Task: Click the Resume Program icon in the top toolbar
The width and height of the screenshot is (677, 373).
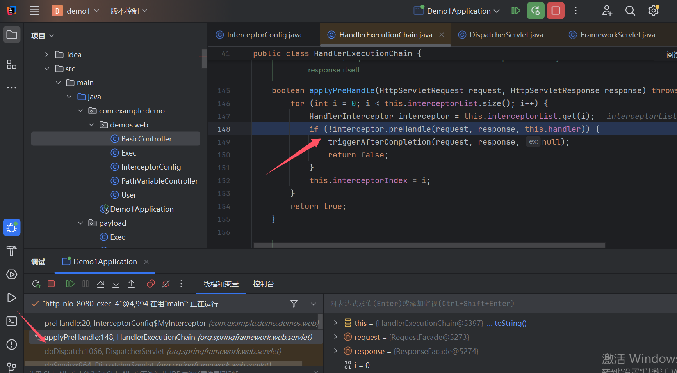Action: click(516, 11)
